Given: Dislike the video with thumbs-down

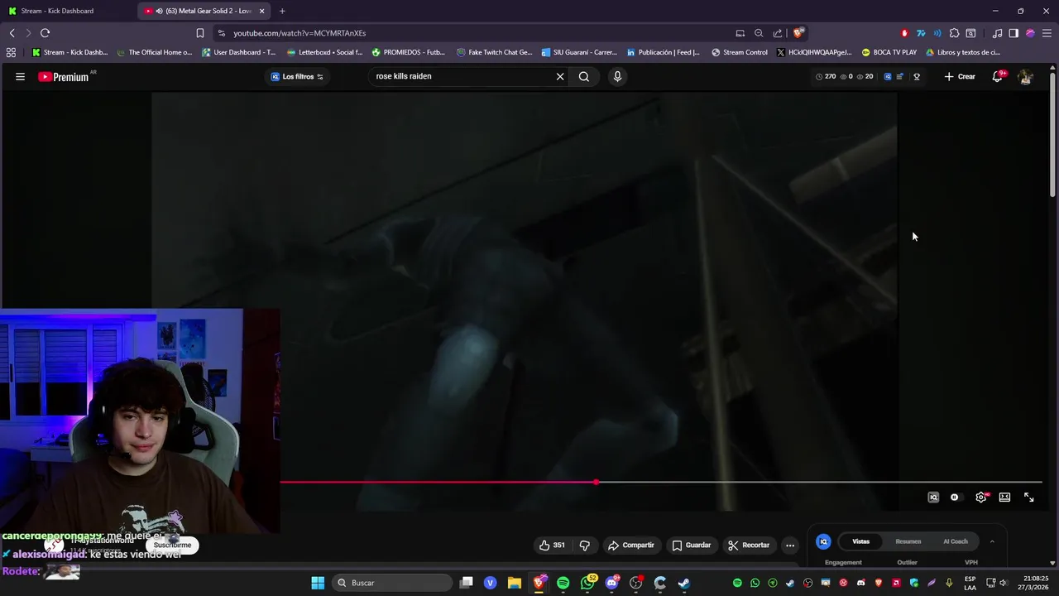Looking at the screenshot, I should point(585,545).
